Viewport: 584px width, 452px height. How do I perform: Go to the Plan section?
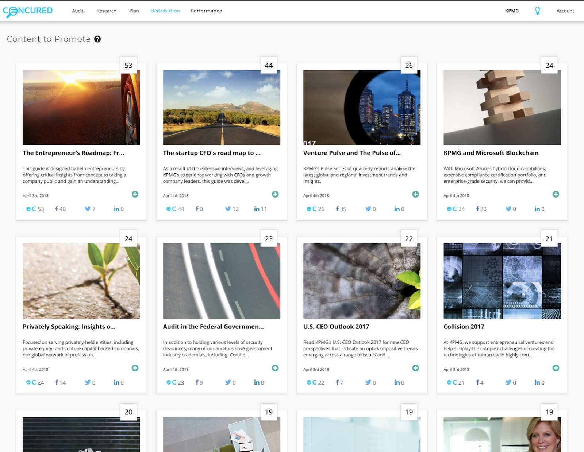click(x=134, y=11)
